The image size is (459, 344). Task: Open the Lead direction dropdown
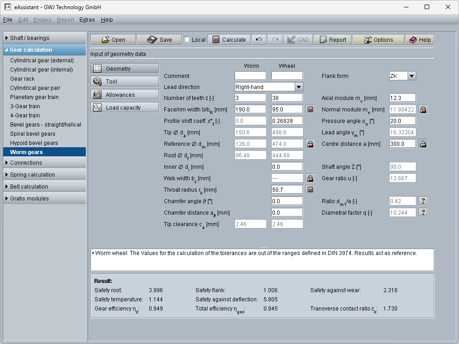click(x=298, y=87)
